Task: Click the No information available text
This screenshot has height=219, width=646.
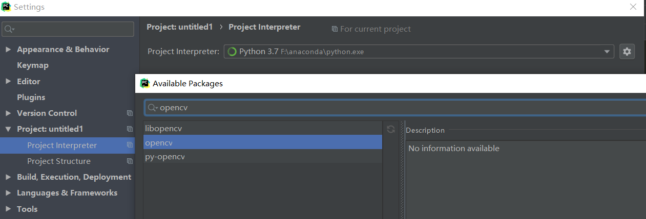Action: click(x=454, y=149)
